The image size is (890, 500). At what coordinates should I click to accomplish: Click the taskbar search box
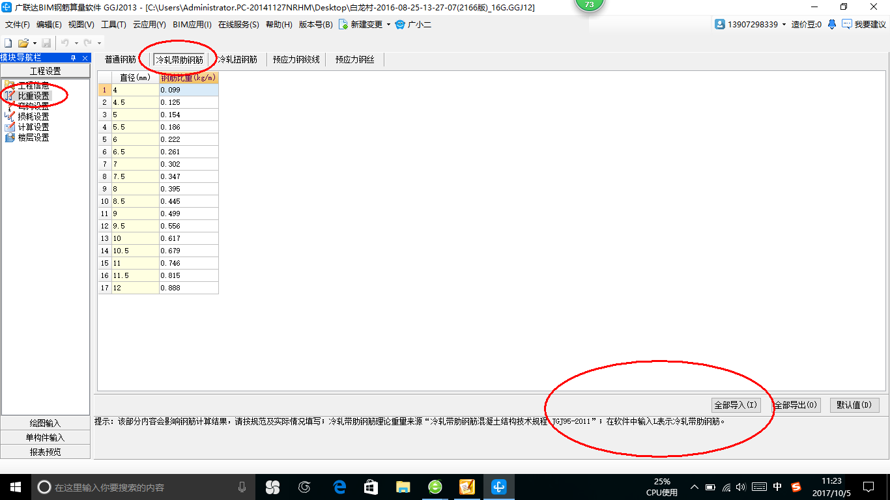pyautogui.click(x=143, y=487)
